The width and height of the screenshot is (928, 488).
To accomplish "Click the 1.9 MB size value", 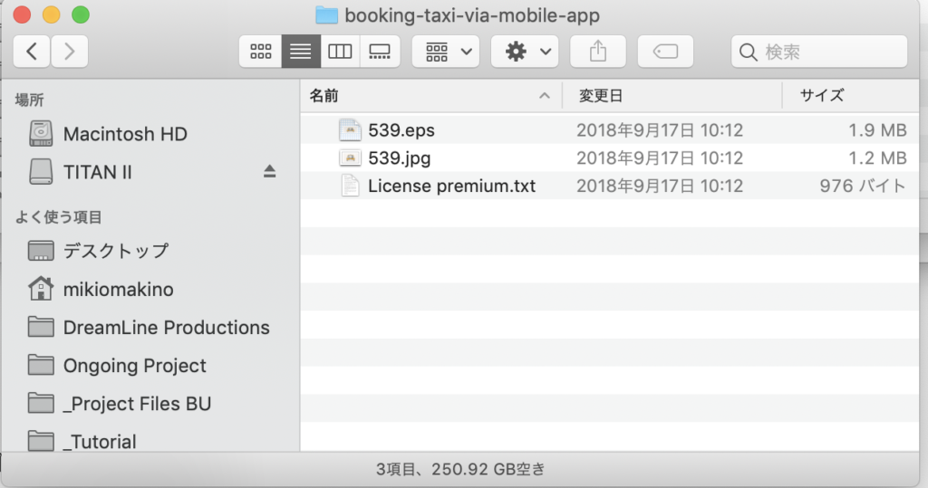I will (x=877, y=130).
